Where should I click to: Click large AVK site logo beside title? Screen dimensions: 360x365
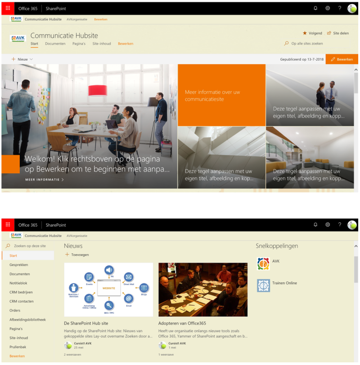(18, 38)
